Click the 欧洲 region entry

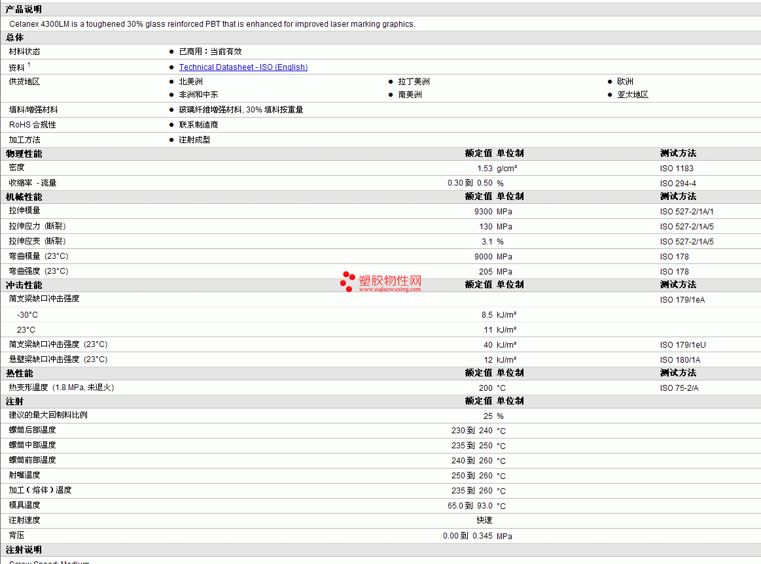(625, 82)
